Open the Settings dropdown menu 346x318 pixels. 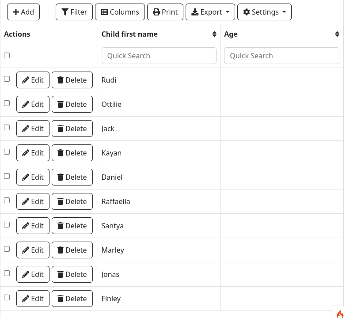[x=264, y=12]
